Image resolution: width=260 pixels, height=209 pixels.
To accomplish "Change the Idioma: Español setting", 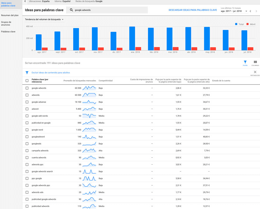I will pyautogui.click(x=63, y=1).
